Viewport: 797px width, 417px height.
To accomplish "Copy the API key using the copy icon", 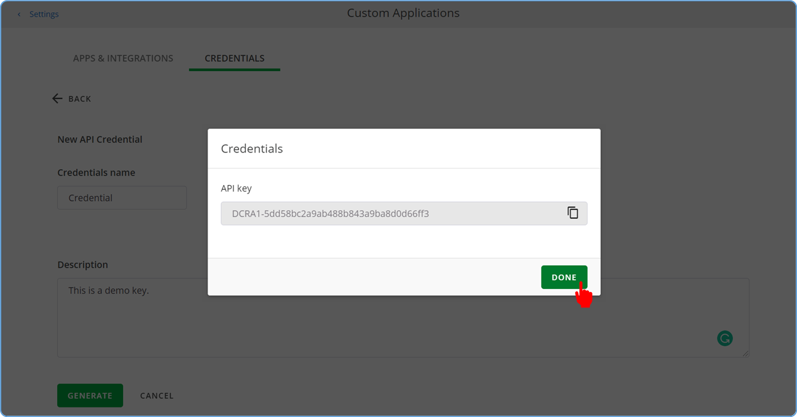I will pyautogui.click(x=573, y=213).
